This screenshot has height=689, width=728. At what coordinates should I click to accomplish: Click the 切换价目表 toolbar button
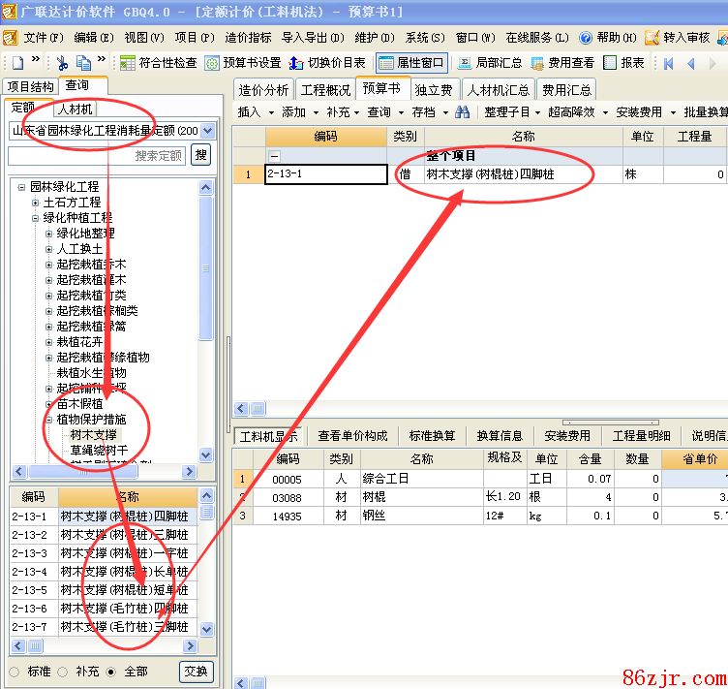[x=327, y=63]
